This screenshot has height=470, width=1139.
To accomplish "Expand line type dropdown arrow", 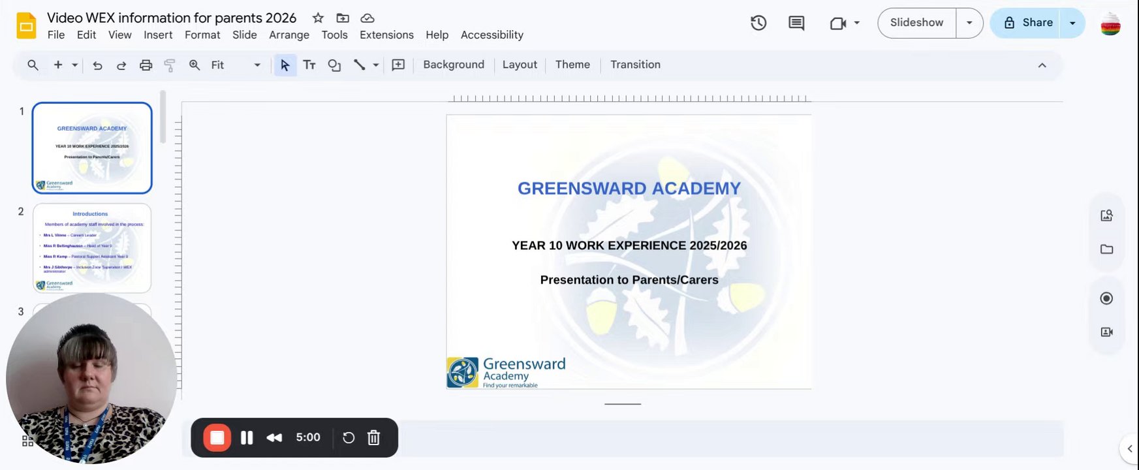I will [x=376, y=65].
